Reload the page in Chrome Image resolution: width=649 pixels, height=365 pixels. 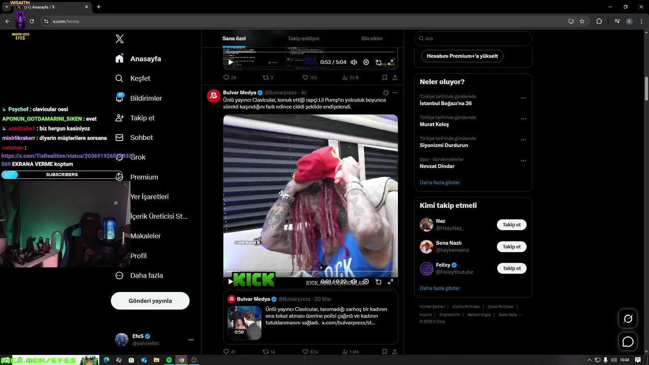coord(31,21)
